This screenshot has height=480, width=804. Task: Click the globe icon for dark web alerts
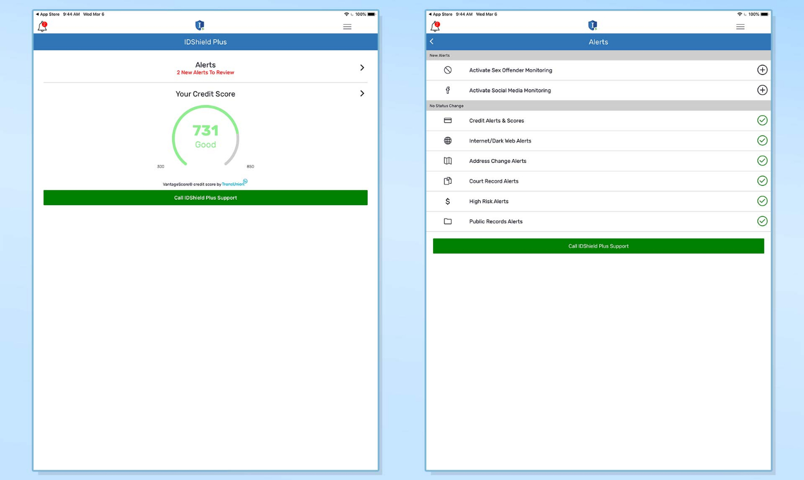(x=448, y=141)
